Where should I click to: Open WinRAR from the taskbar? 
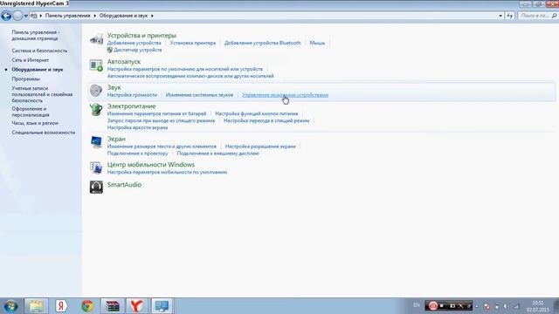point(113,306)
